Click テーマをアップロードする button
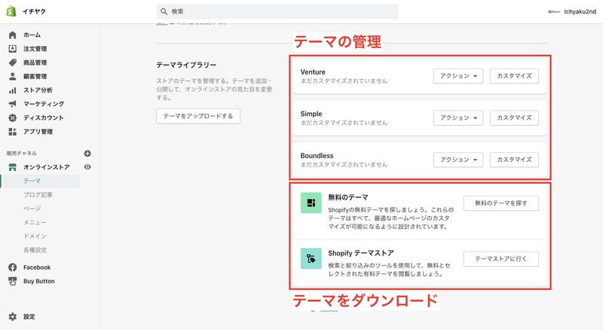 pos(198,116)
